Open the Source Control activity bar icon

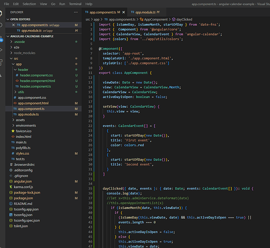1,39
